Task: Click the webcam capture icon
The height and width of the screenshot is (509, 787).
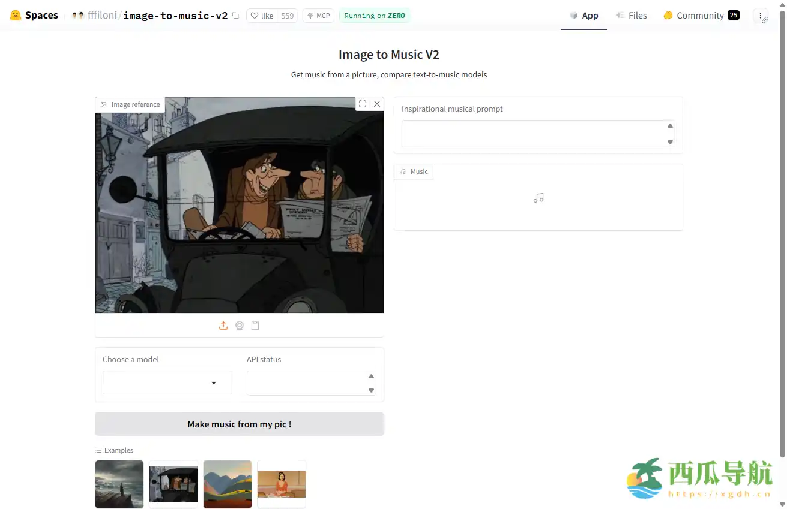Action: (240, 326)
